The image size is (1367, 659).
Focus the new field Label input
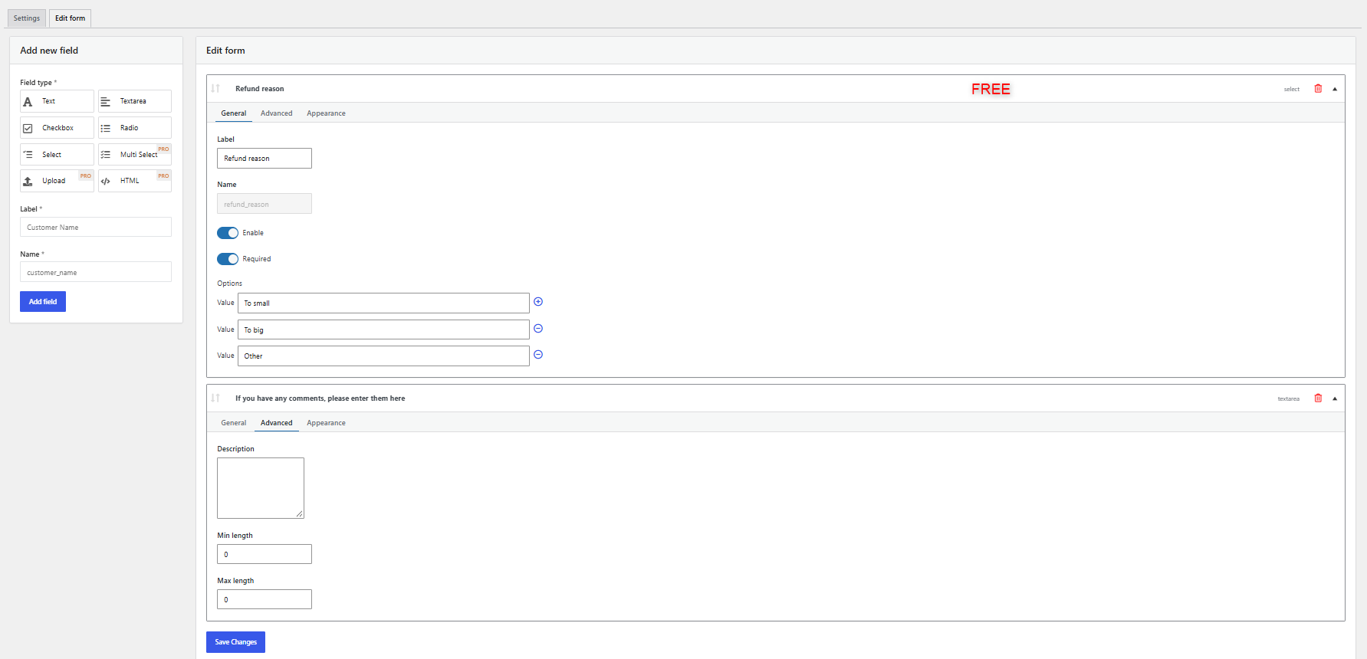pyautogui.click(x=96, y=227)
